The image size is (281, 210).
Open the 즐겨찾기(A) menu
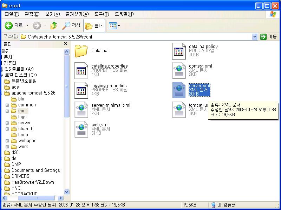(x=77, y=14)
